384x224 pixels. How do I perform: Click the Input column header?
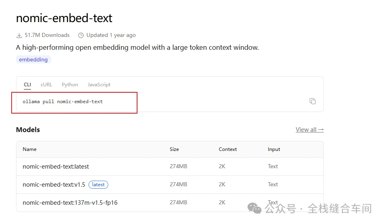point(274,149)
